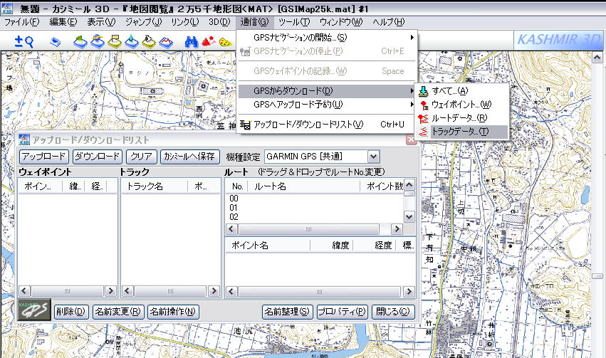Click the Kashmir GPS logo in dialog
This screenshot has width=606, height=358.
point(34,310)
